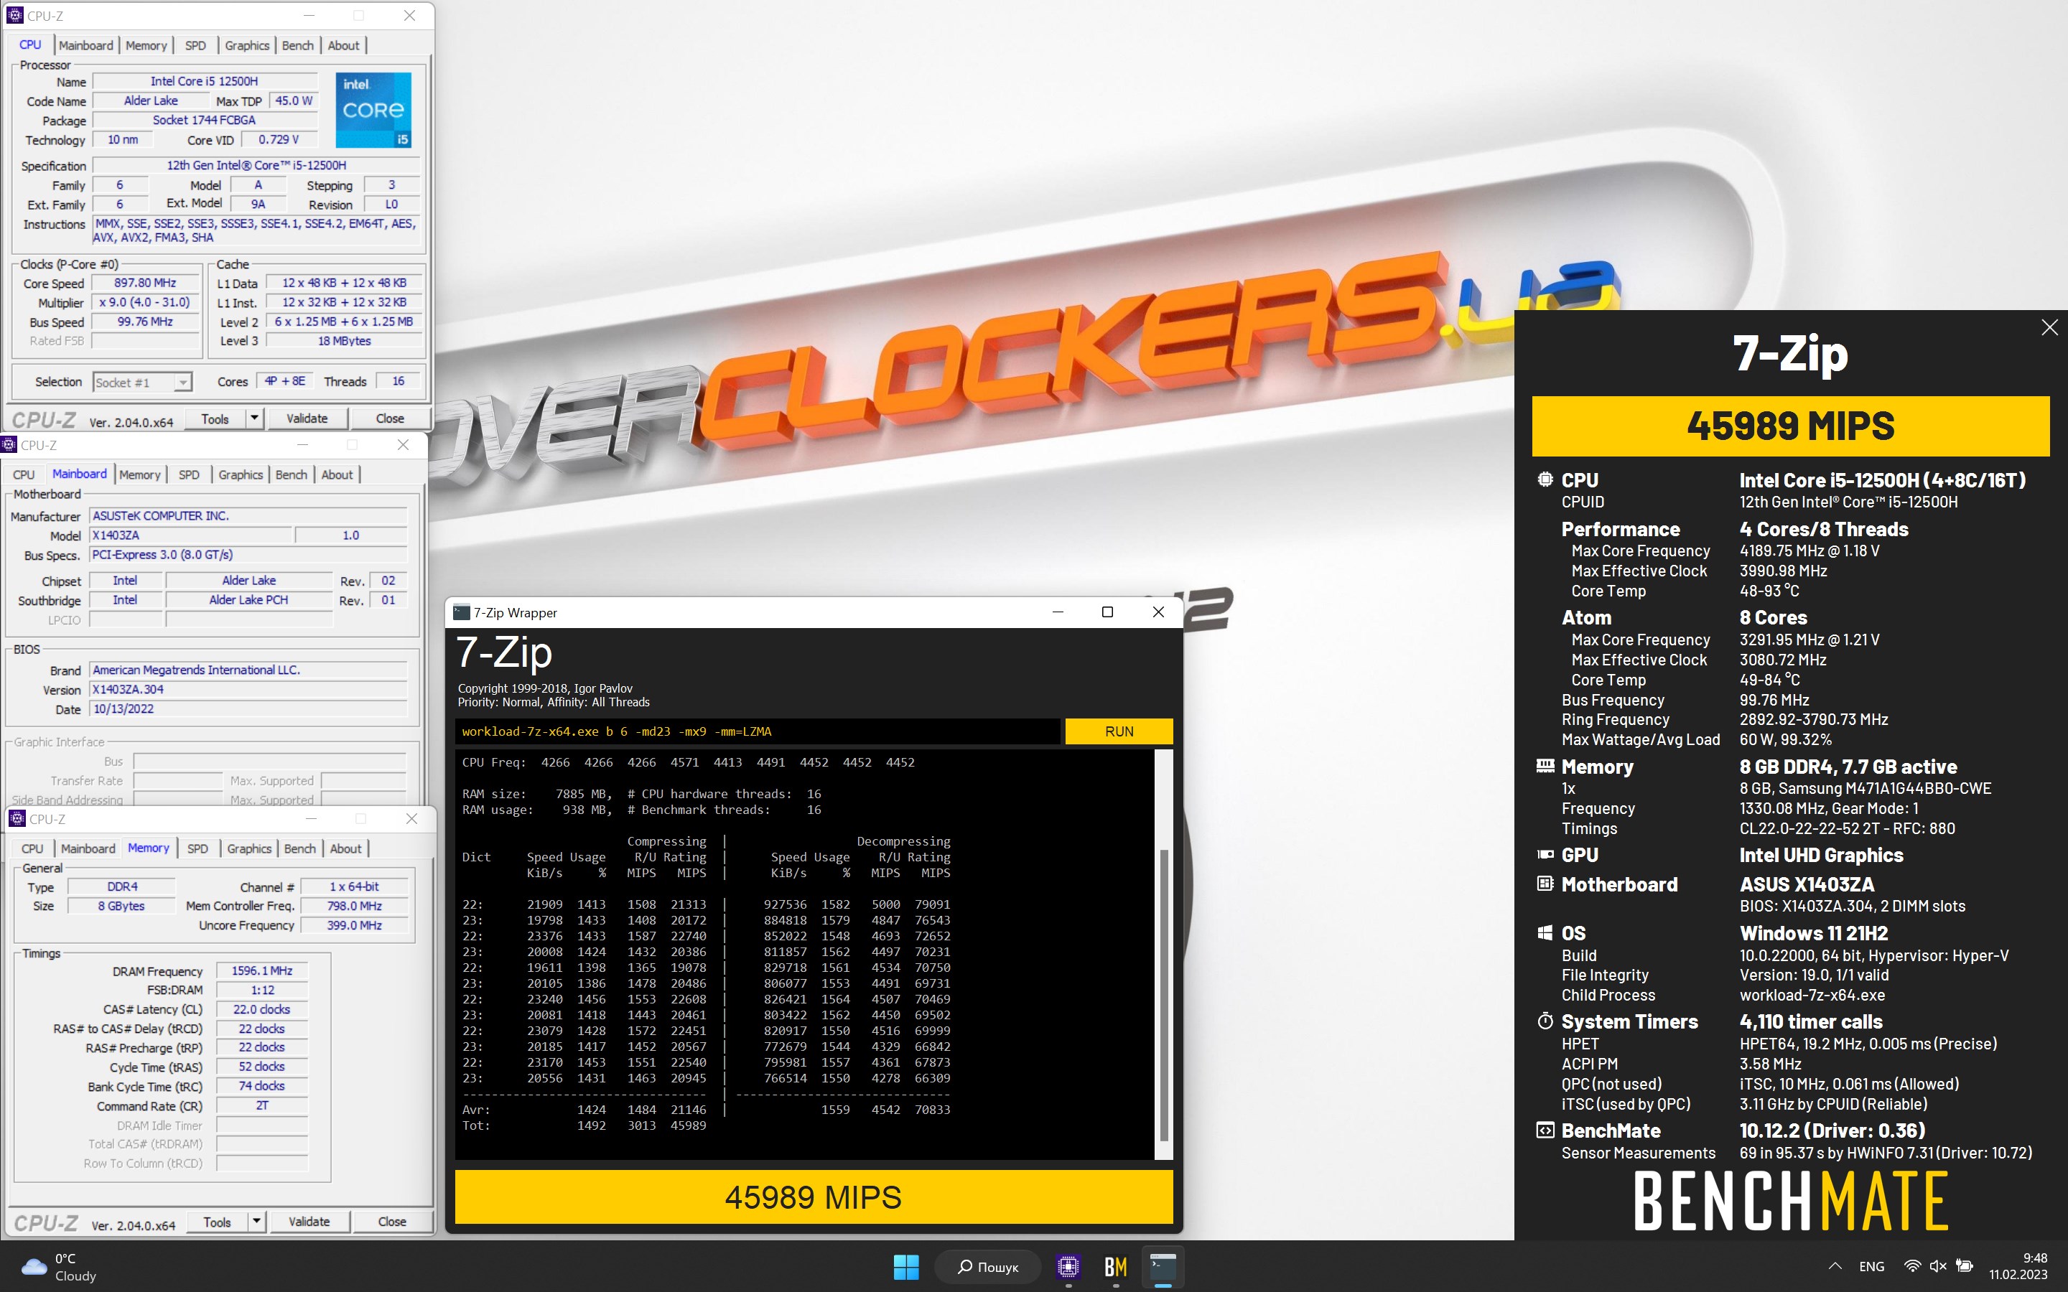Click Tools button in top CPU-Z window

[215, 418]
